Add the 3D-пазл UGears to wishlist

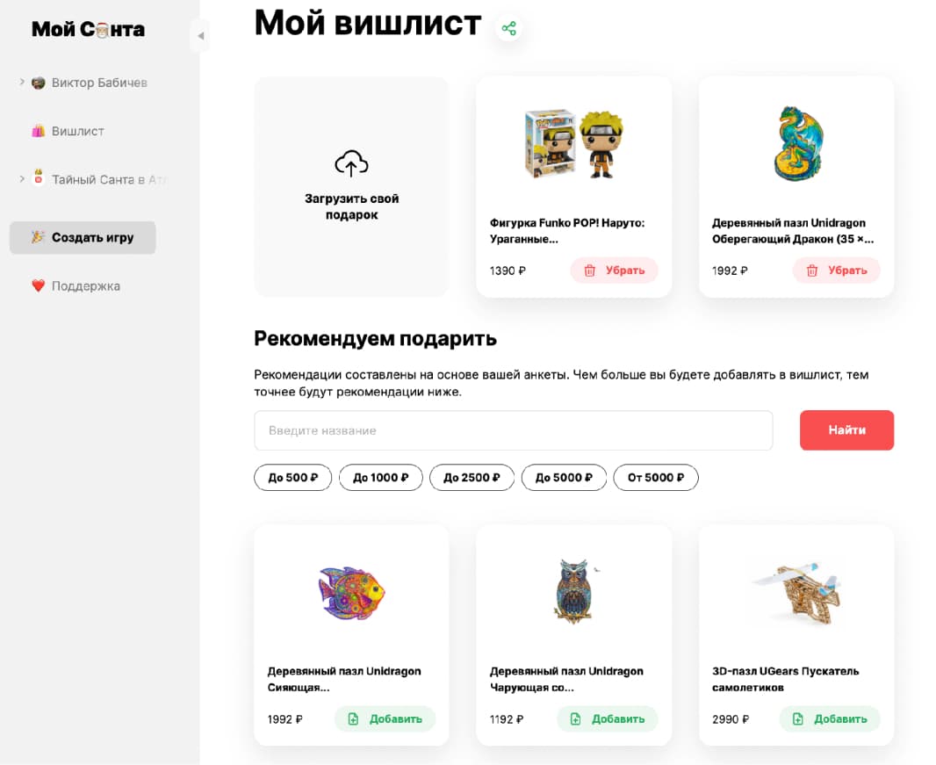click(830, 718)
